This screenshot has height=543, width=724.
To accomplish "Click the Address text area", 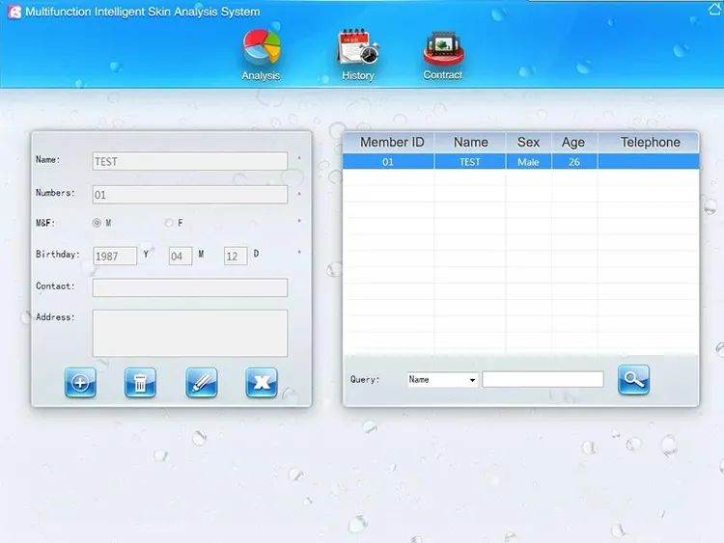I will pyautogui.click(x=190, y=333).
